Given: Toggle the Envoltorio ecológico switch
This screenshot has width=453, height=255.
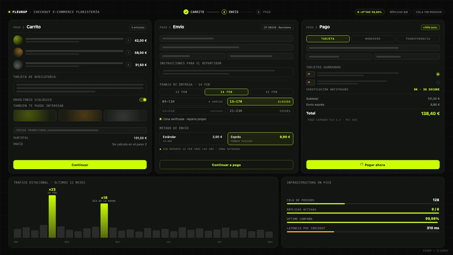Looking at the screenshot, I should [143, 100].
